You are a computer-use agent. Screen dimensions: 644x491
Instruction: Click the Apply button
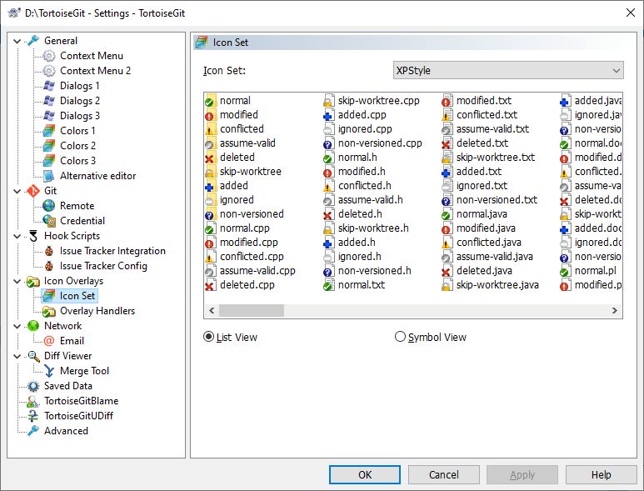point(522,475)
